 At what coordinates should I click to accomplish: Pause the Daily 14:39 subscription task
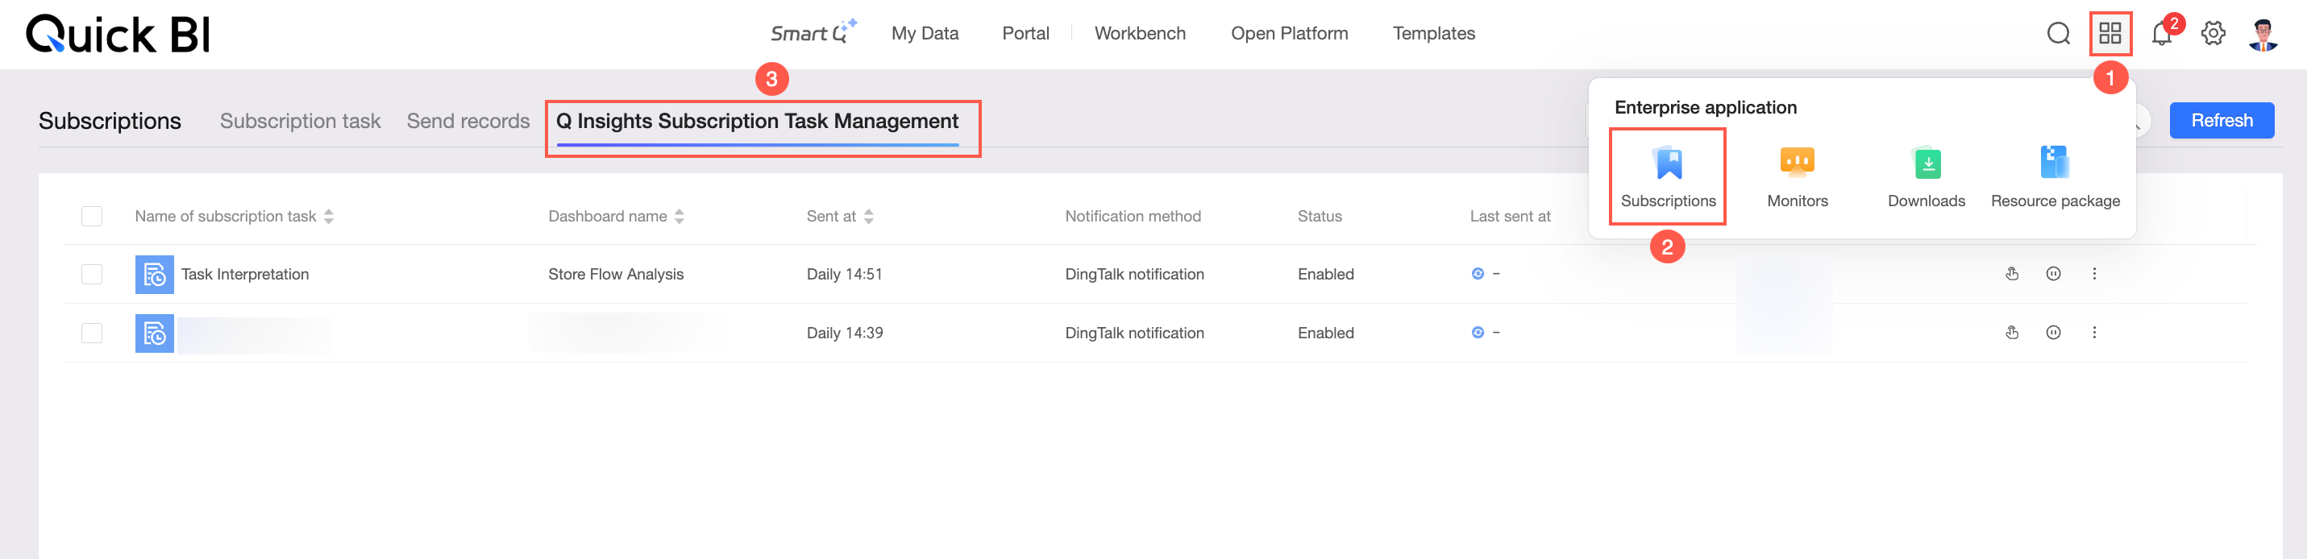click(x=2052, y=333)
